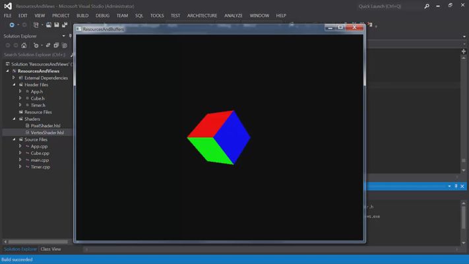Image resolution: width=469 pixels, height=264 pixels.
Task: Open PixelShader.hlsl in Shaders folder
Action: pyautogui.click(x=46, y=125)
